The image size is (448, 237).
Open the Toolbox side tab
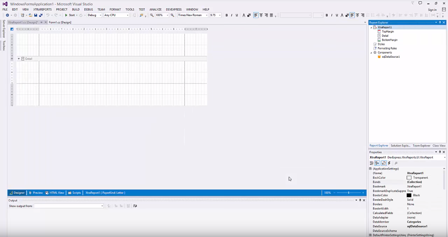coord(4,46)
